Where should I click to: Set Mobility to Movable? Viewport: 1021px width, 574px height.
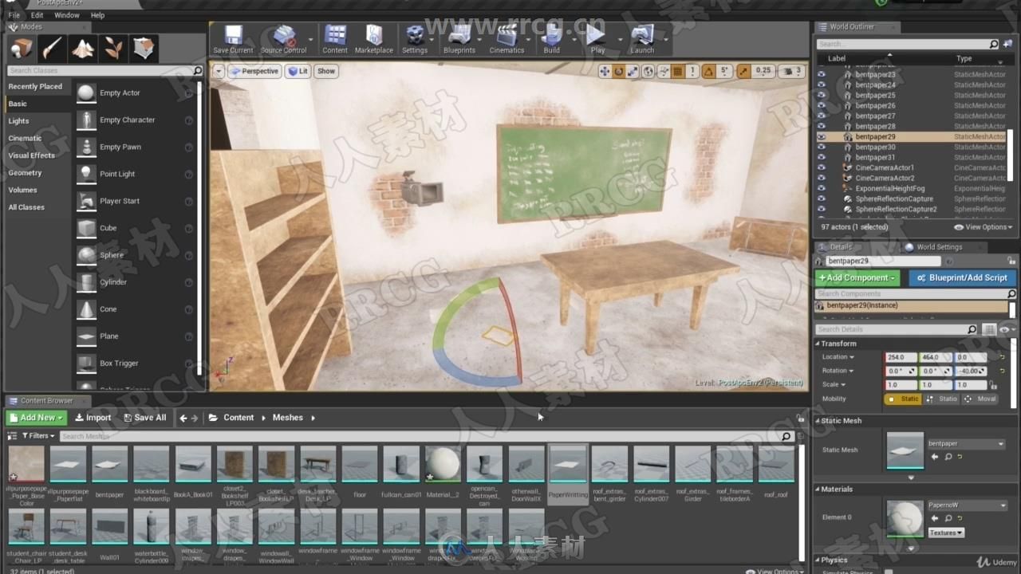click(x=980, y=399)
